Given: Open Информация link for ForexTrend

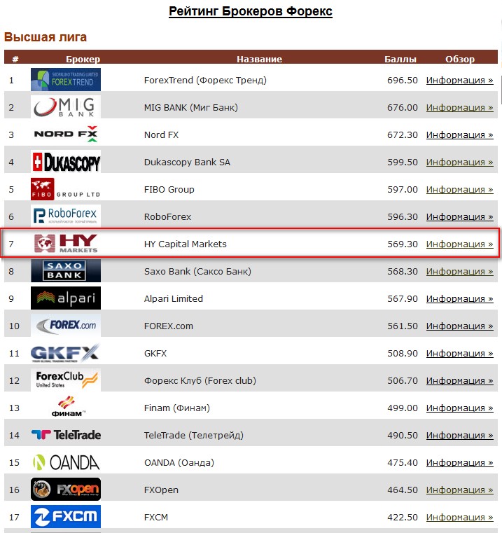Looking at the screenshot, I should 459,81.
